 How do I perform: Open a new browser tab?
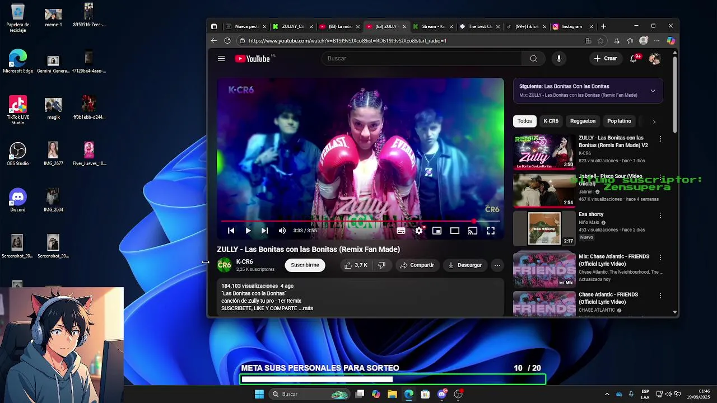[603, 26]
